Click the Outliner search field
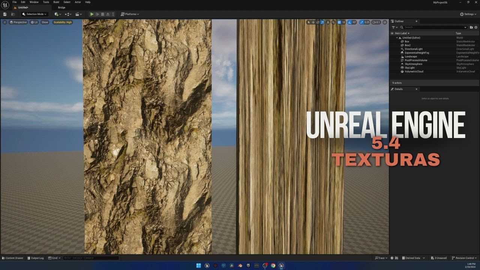The width and height of the screenshot is (480, 270). point(433,27)
